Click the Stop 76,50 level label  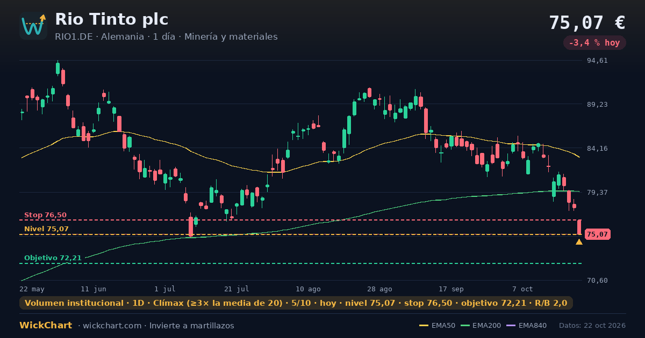point(45,215)
